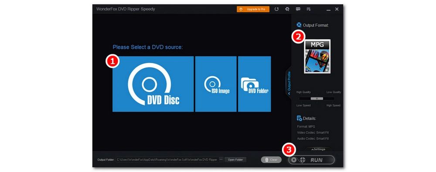Start ripping with the RUN button
436x172 pixels.
coord(311,160)
